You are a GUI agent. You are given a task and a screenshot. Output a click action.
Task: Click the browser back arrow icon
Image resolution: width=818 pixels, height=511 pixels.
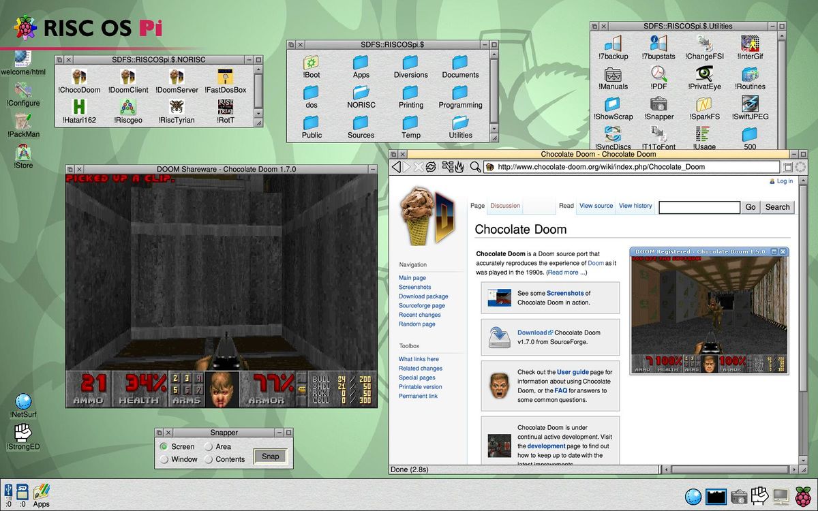point(396,167)
